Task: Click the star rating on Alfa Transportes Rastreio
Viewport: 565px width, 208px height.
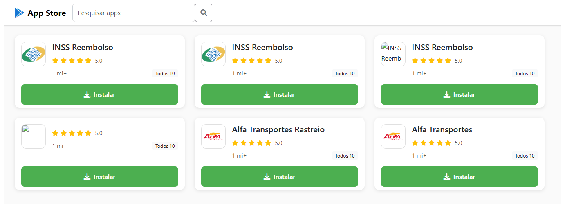Action: (251, 143)
